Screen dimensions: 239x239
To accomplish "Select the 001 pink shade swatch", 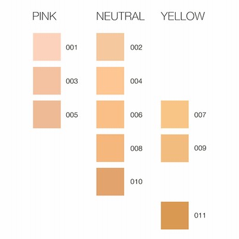I will coord(47,47).
